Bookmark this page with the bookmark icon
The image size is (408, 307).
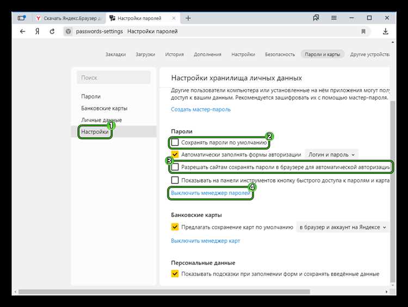pos(363,32)
